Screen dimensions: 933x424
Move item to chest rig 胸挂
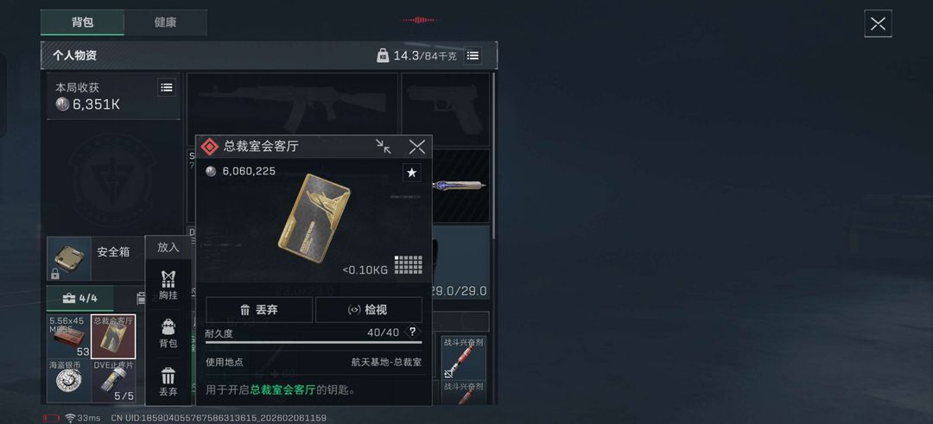point(168,285)
